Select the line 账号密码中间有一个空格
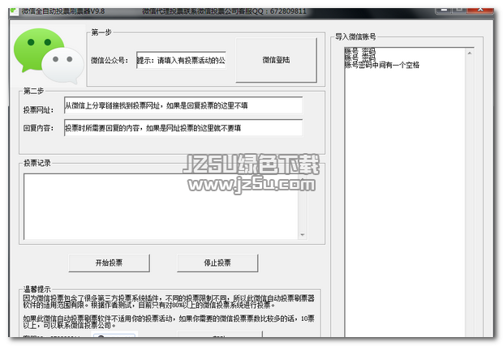 pos(382,65)
